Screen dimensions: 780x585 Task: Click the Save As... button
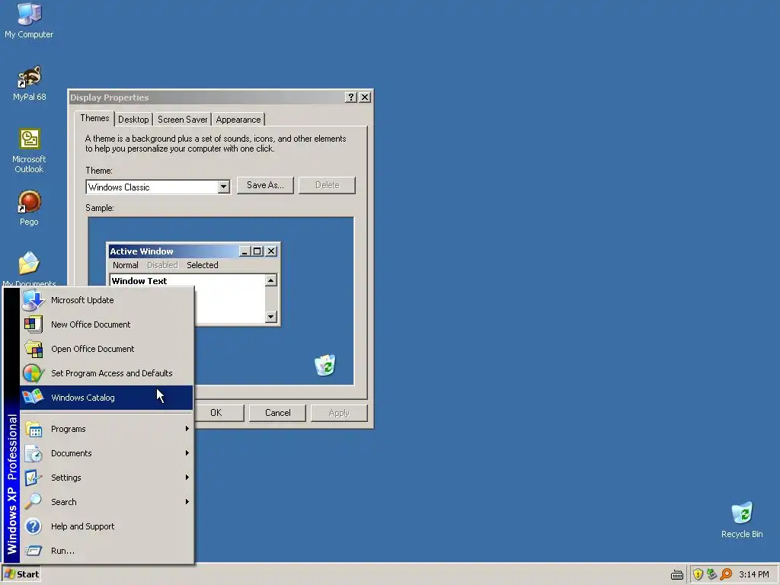click(265, 185)
